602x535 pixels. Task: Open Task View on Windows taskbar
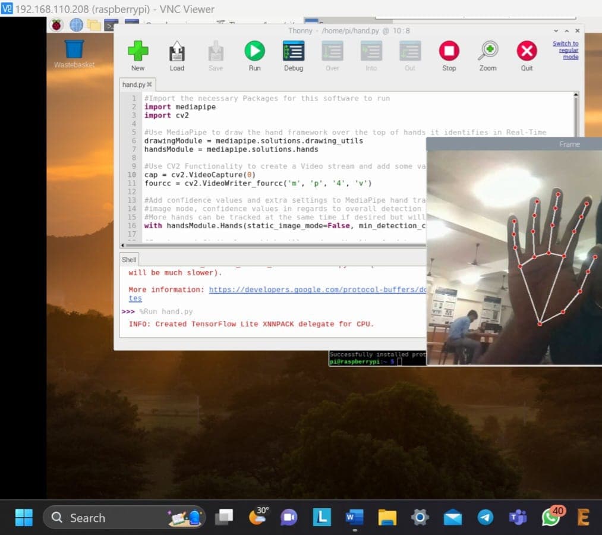pyautogui.click(x=223, y=517)
